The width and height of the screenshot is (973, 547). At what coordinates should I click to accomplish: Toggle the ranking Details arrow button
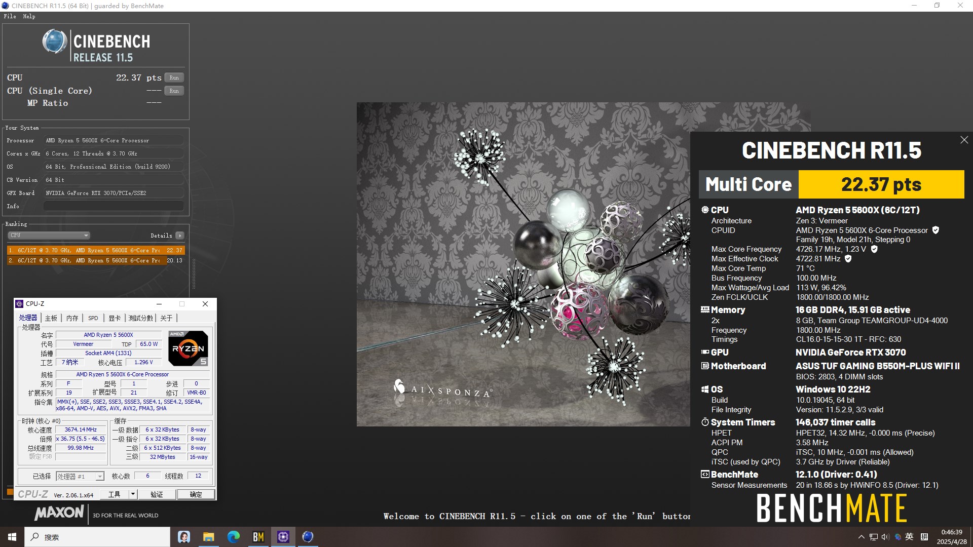point(179,236)
